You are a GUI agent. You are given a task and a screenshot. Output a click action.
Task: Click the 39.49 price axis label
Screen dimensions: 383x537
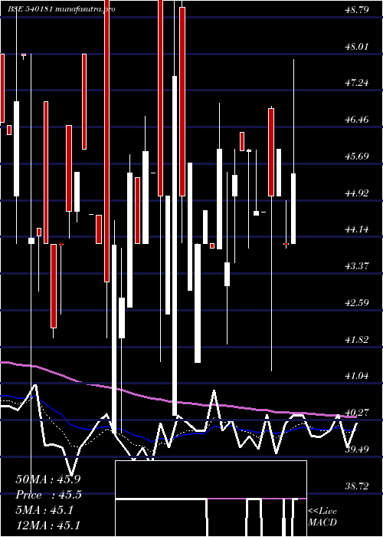(358, 449)
